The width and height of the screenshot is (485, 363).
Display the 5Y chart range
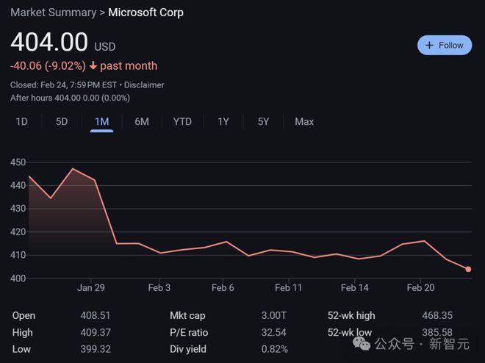click(263, 121)
